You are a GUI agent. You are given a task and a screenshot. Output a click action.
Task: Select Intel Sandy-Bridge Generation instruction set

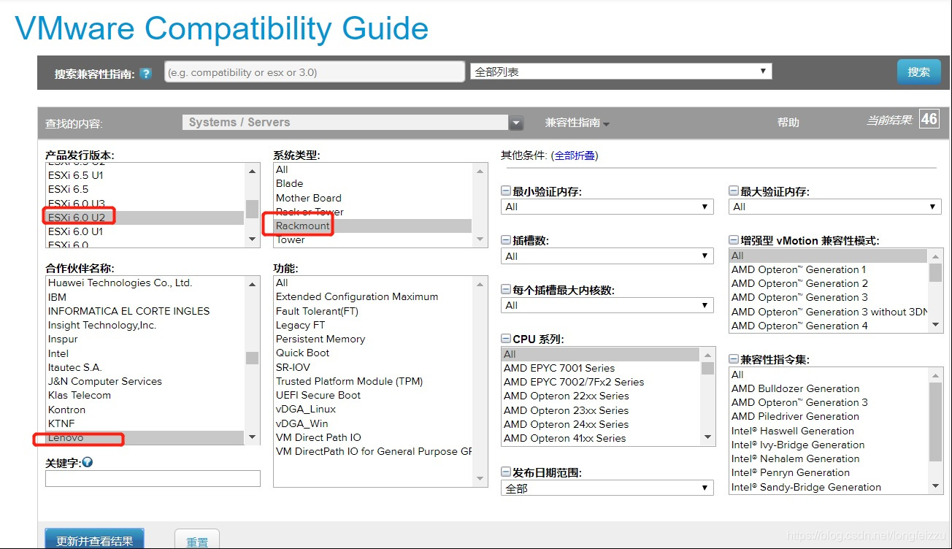[x=829, y=488]
